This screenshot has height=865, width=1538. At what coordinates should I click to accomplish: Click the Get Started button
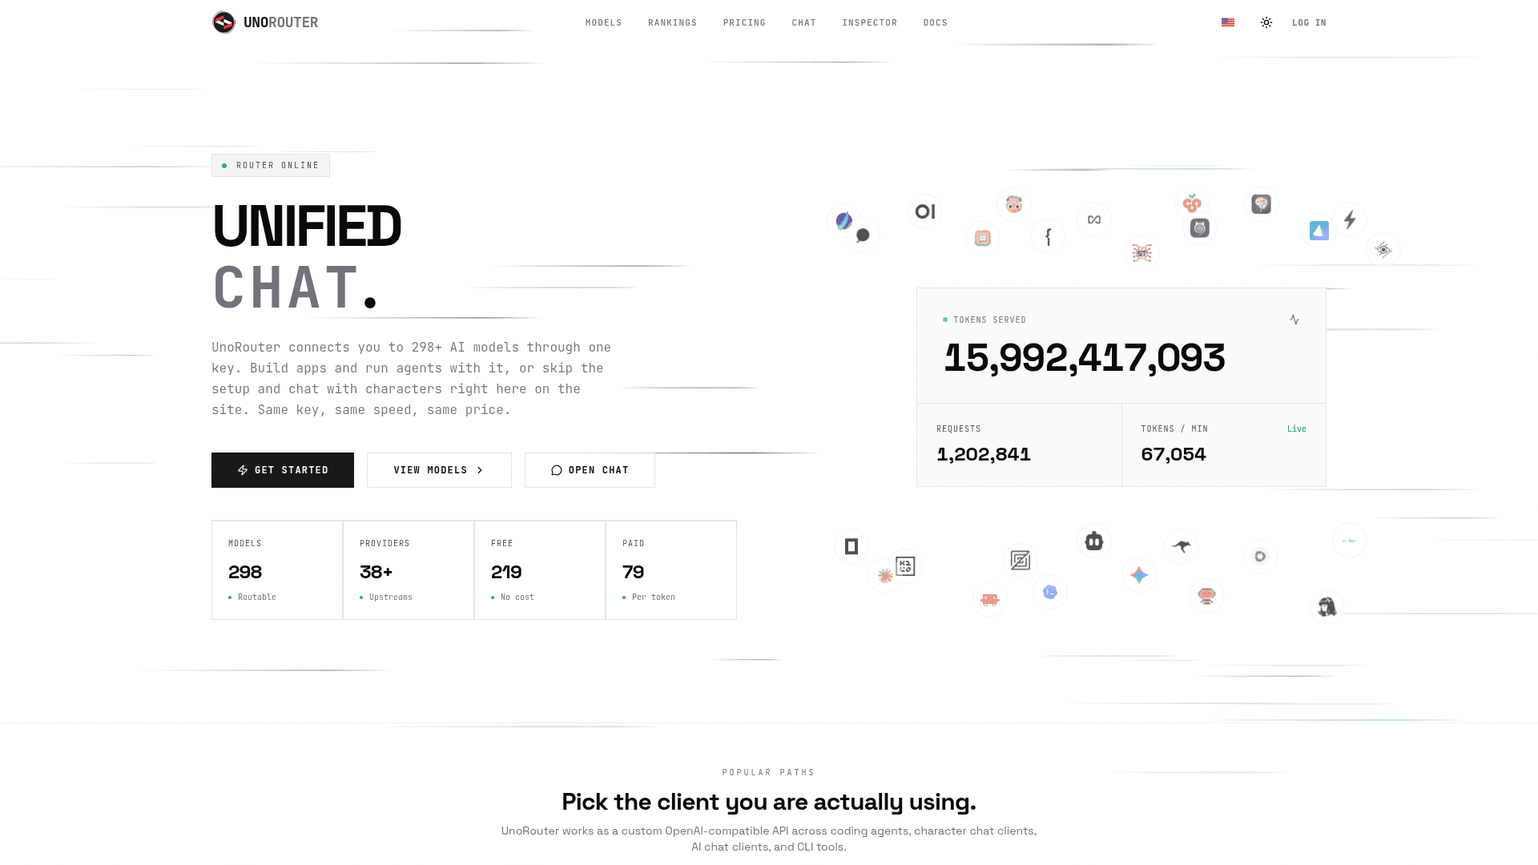point(283,470)
